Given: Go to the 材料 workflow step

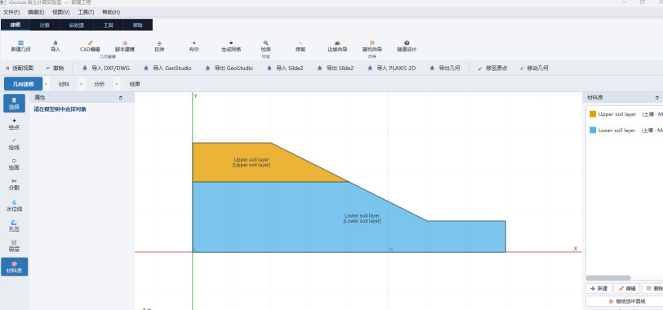Looking at the screenshot, I should [x=64, y=84].
